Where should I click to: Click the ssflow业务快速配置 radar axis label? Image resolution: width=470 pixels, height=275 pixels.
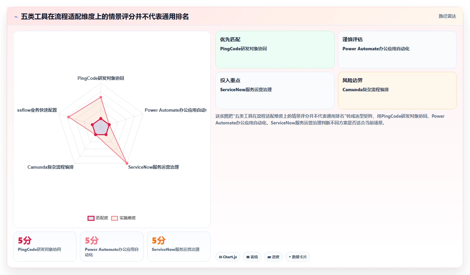(x=37, y=110)
